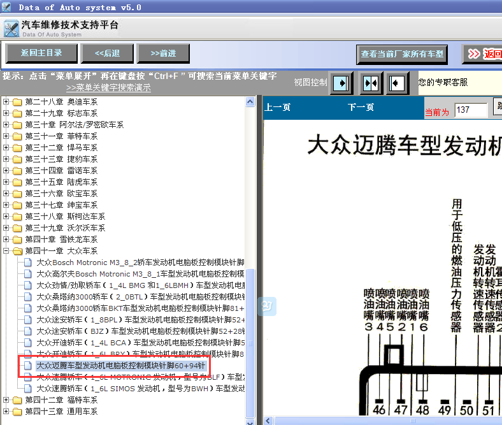Click the red 返回 button at right
The height and width of the screenshot is (425, 502).
[x=483, y=54]
